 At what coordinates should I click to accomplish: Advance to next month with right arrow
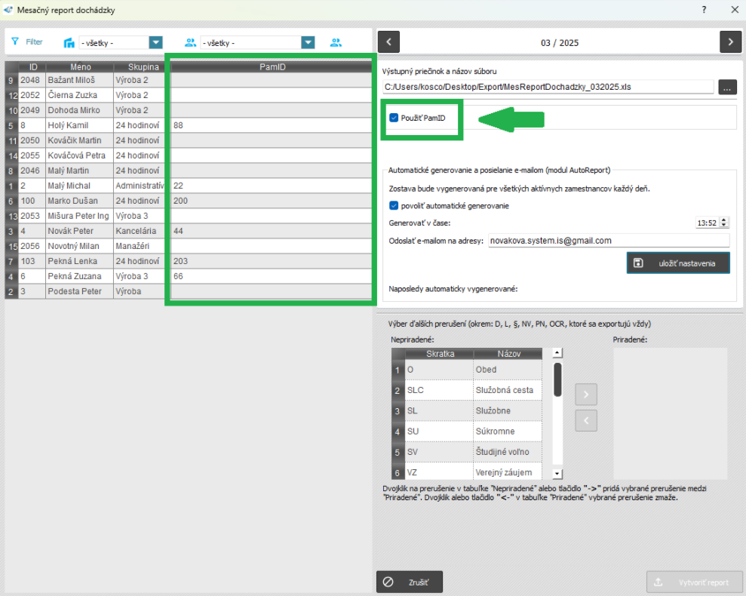tap(730, 42)
